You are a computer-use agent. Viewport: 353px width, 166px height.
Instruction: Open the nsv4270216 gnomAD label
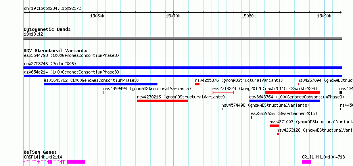pyautogui.click(x=181, y=97)
